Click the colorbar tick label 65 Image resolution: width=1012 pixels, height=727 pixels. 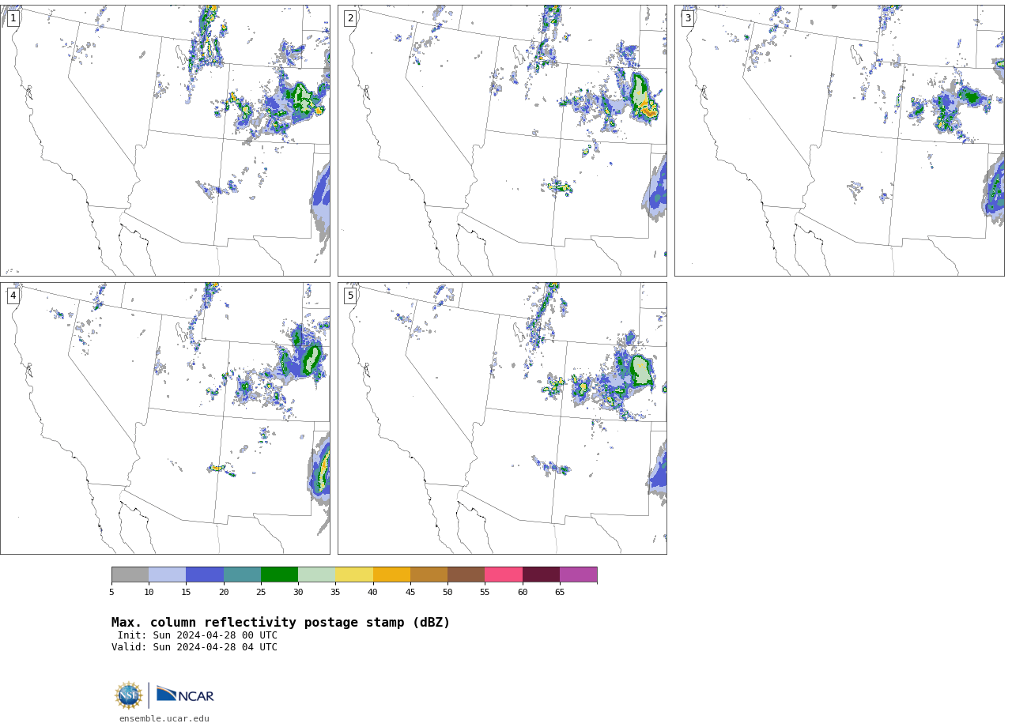click(560, 593)
